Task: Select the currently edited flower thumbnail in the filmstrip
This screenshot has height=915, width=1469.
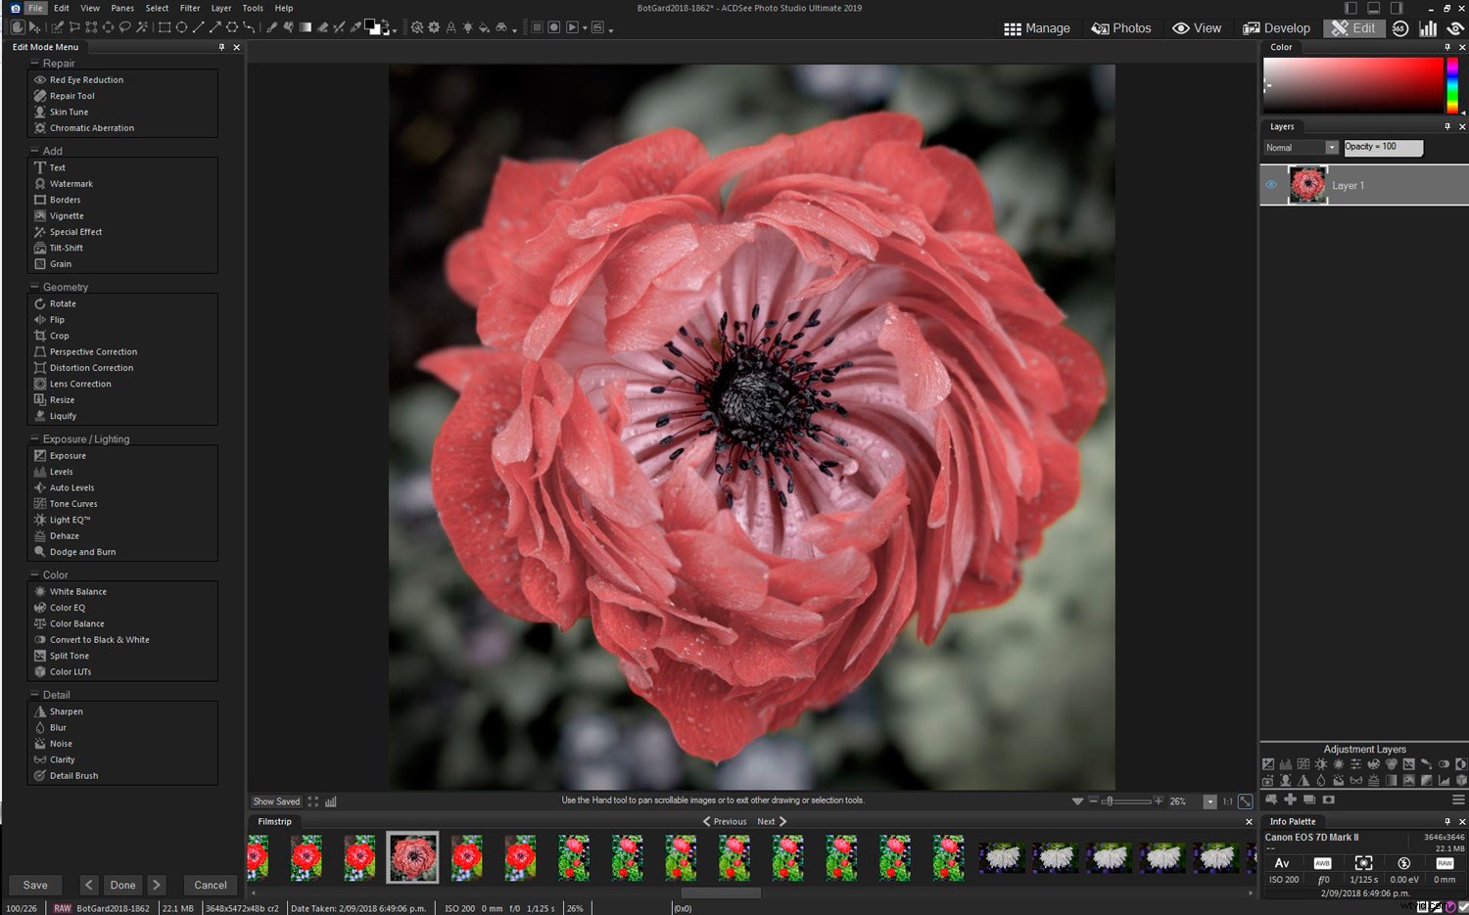Action: (411, 856)
